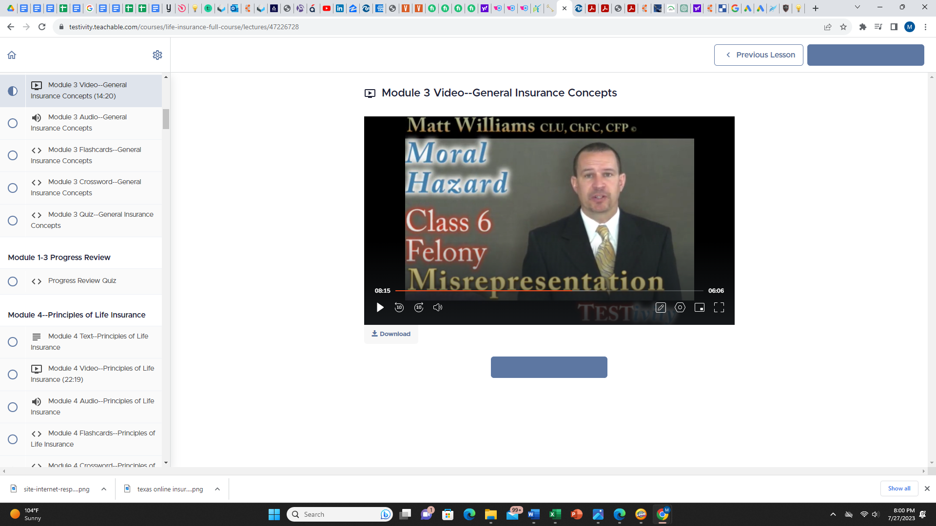The width and height of the screenshot is (936, 526).
Task: Expand Module 3 Flashcards General Insurance Concepts
Action: click(85, 155)
